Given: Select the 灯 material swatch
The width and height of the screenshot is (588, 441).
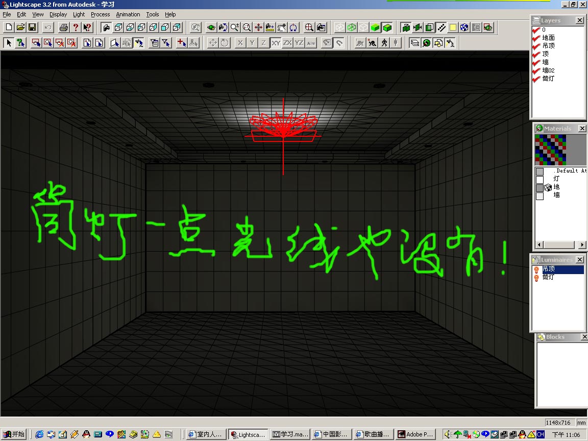Looking at the screenshot, I should coord(540,180).
